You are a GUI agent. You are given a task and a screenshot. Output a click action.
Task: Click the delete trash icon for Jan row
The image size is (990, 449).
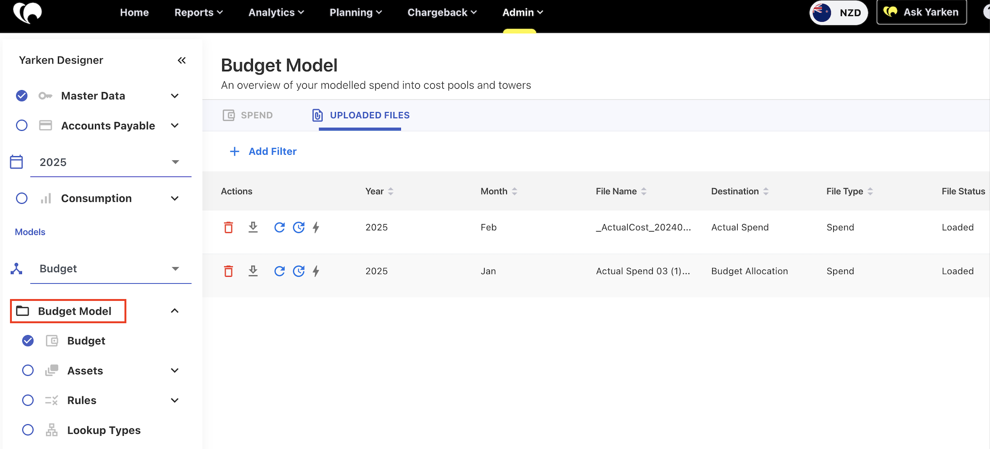pyautogui.click(x=228, y=271)
